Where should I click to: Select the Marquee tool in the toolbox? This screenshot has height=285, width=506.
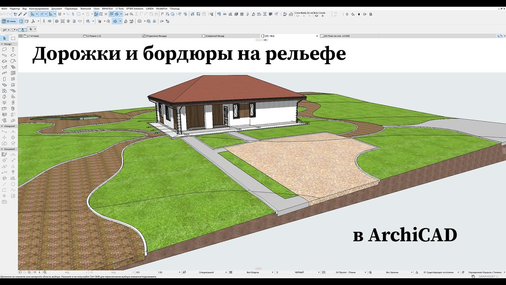pos(13,38)
